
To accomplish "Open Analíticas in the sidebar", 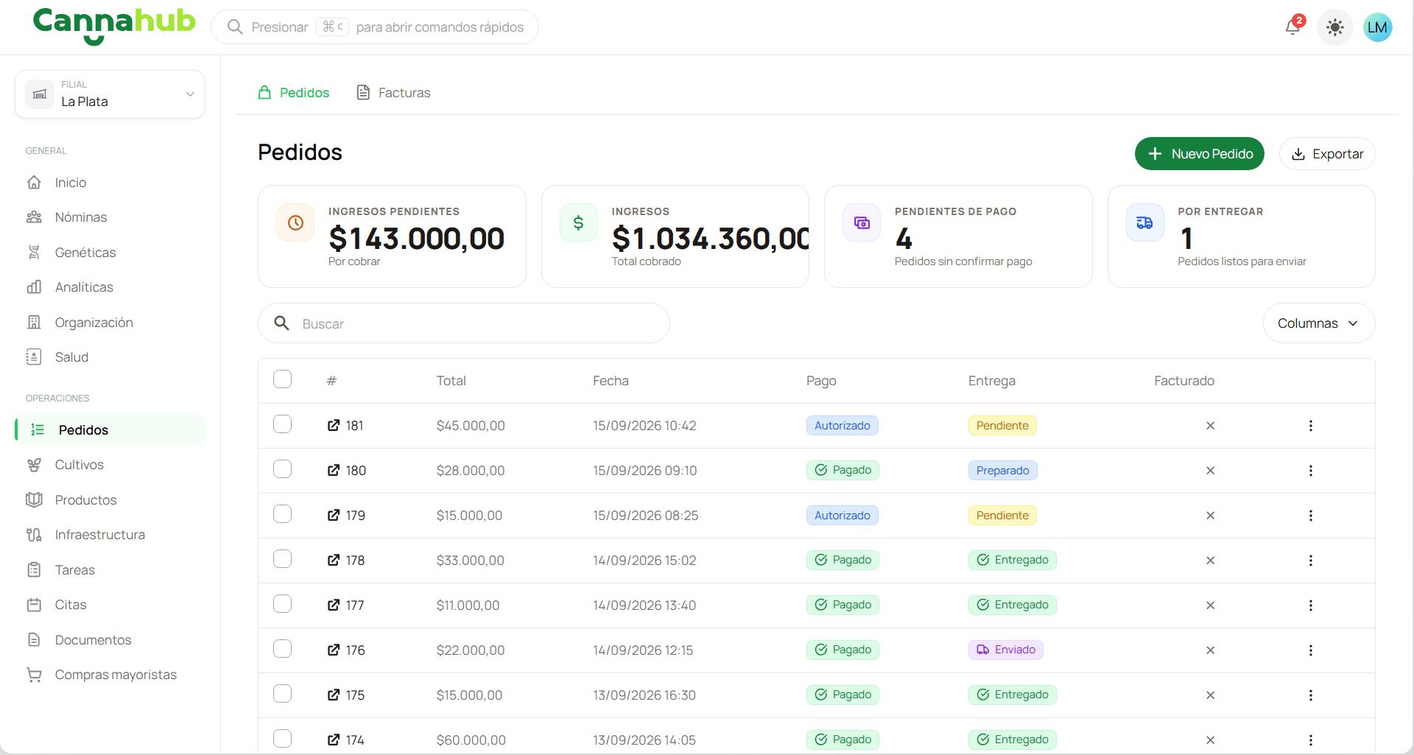I will [110, 287].
